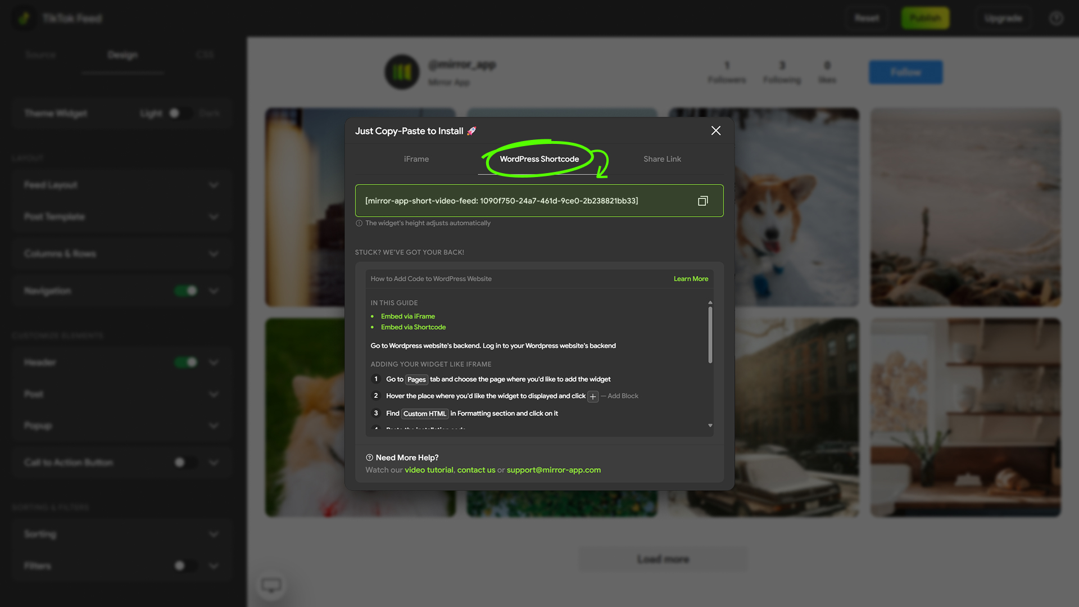Expand the Feed Layout section
The image size is (1079, 607).
pyautogui.click(x=214, y=185)
